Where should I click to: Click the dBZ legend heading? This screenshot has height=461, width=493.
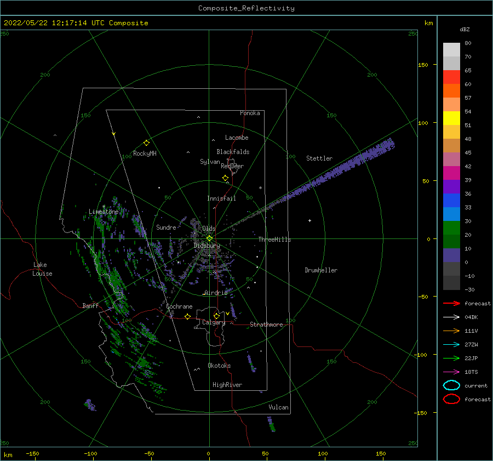[x=465, y=29]
